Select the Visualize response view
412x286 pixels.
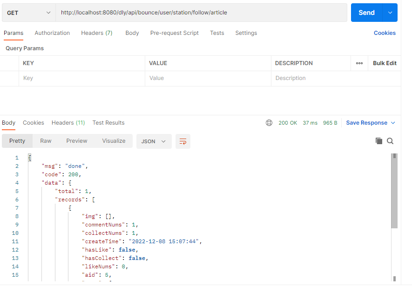114,141
